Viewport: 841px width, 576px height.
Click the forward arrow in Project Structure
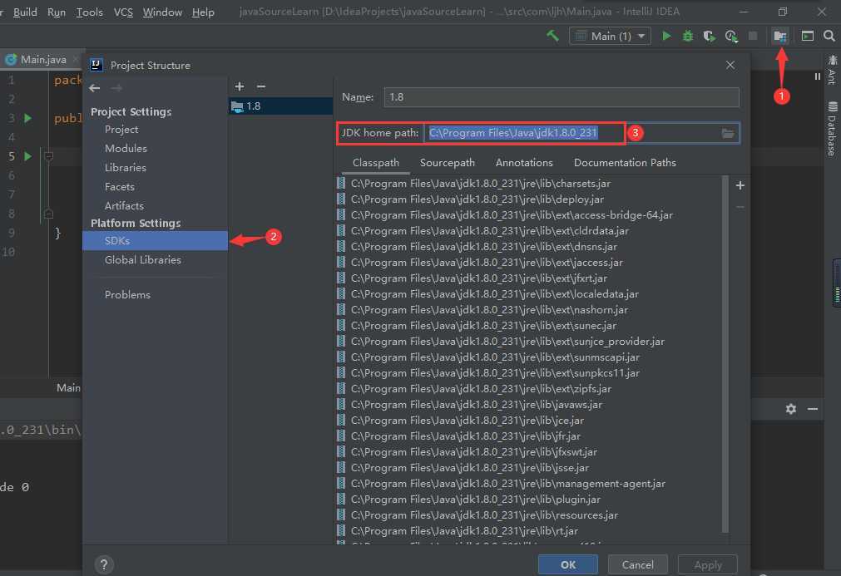pos(116,87)
